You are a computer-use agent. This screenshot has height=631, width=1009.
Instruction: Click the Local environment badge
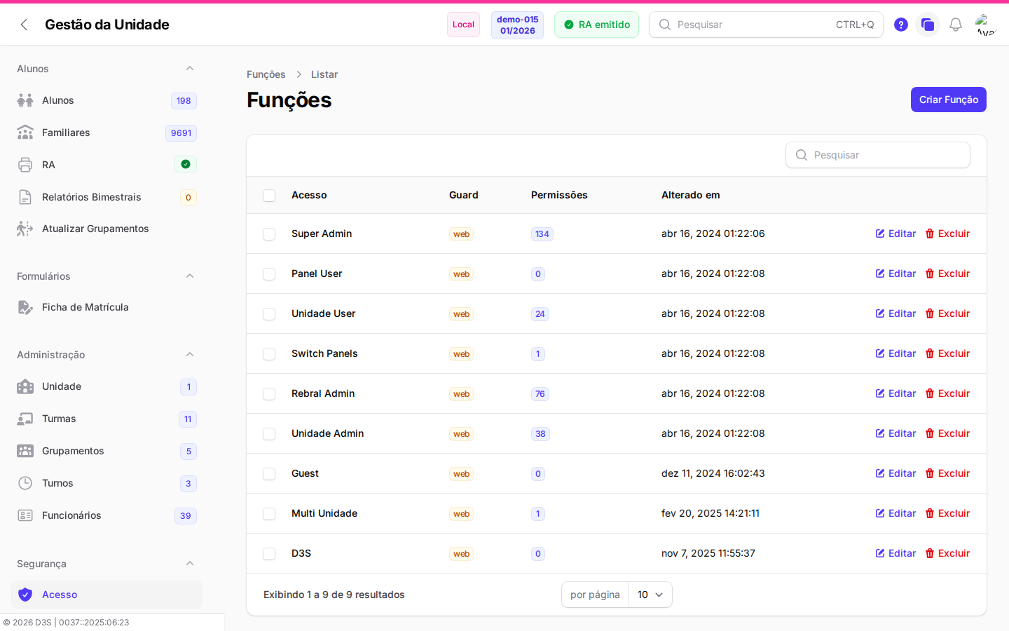[x=463, y=25]
